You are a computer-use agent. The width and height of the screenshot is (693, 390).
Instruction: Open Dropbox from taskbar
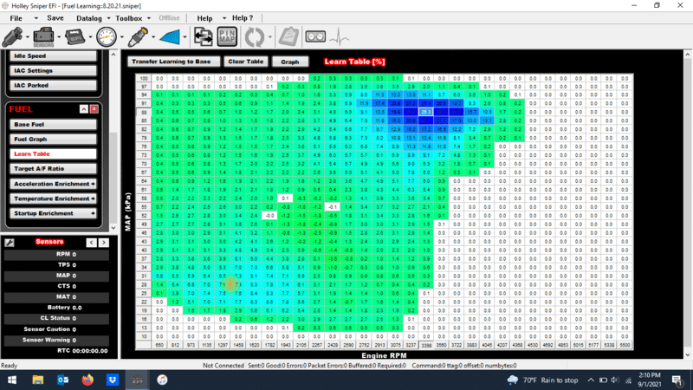(113, 380)
